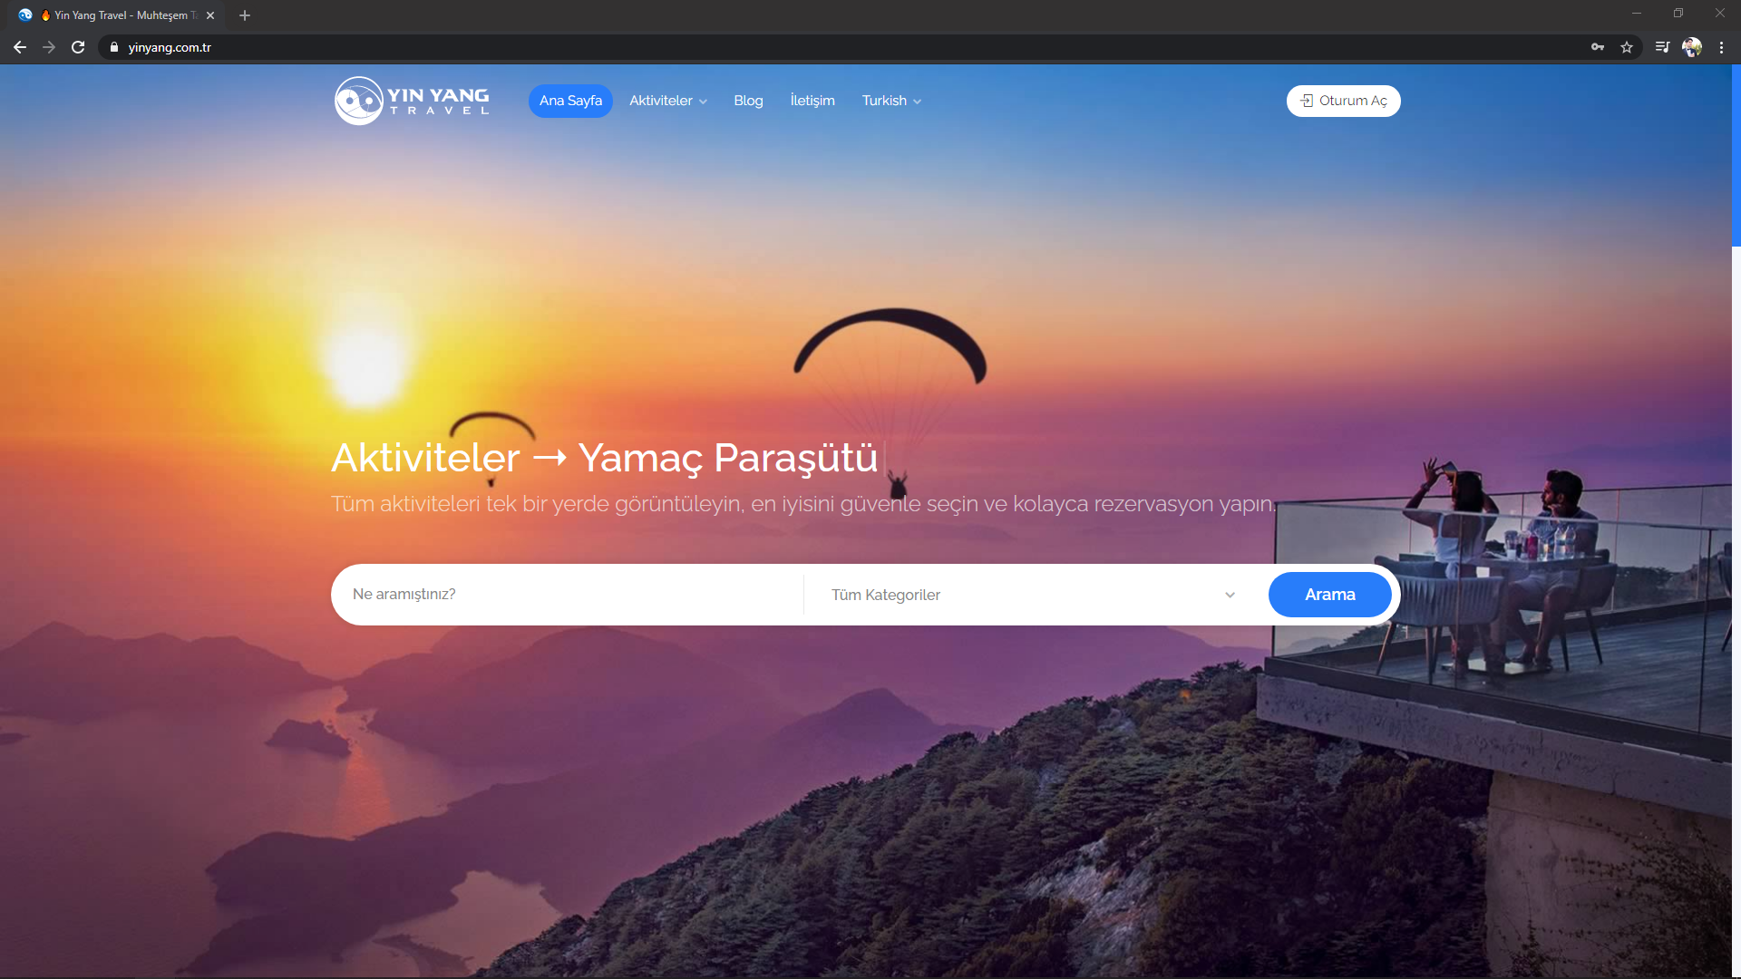
Task: Bookmark this page with star icon
Action: point(1627,47)
